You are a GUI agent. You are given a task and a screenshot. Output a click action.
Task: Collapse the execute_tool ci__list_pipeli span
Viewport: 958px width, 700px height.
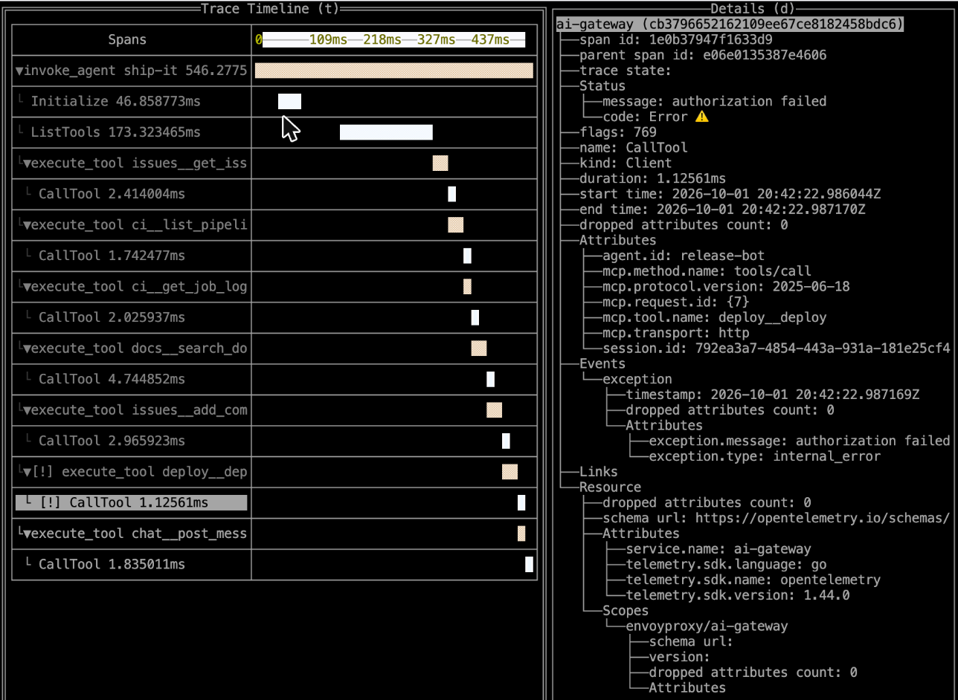[x=27, y=225]
